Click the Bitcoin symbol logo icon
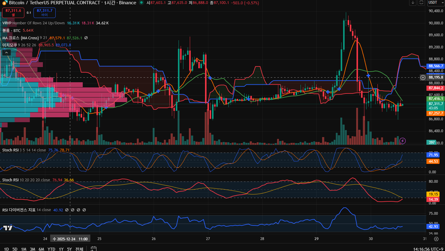The width and height of the screenshot is (445, 251). click(5, 3)
